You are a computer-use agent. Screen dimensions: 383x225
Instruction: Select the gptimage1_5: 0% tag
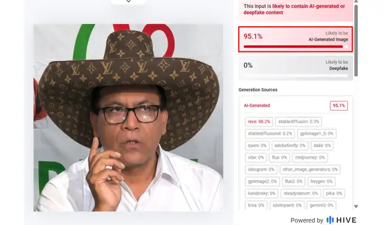(x=317, y=133)
